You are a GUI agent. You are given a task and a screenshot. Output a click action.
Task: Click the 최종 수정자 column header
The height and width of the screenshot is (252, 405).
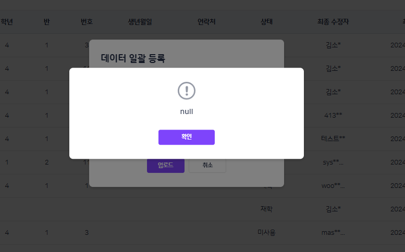click(x=333, y=22)
